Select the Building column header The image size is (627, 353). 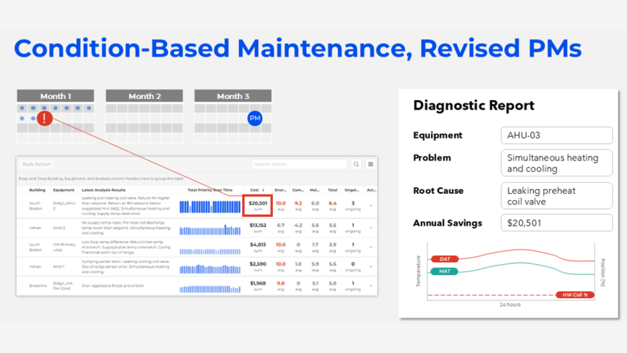point(38,190)
